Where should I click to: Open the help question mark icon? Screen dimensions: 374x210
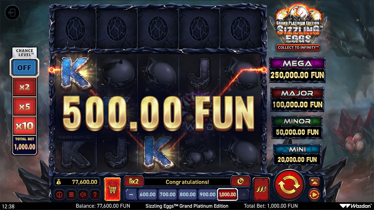tap(95, 195)
